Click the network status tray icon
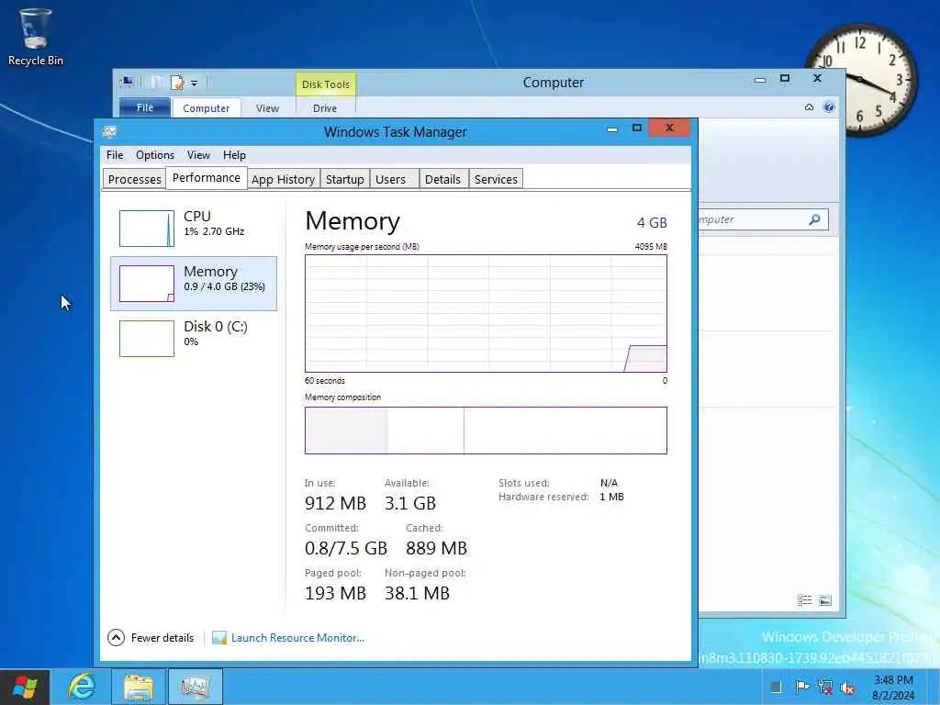 825,687
